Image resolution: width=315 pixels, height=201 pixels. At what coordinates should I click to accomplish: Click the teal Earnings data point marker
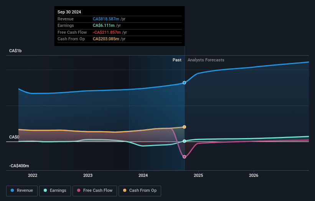[184, 141]
